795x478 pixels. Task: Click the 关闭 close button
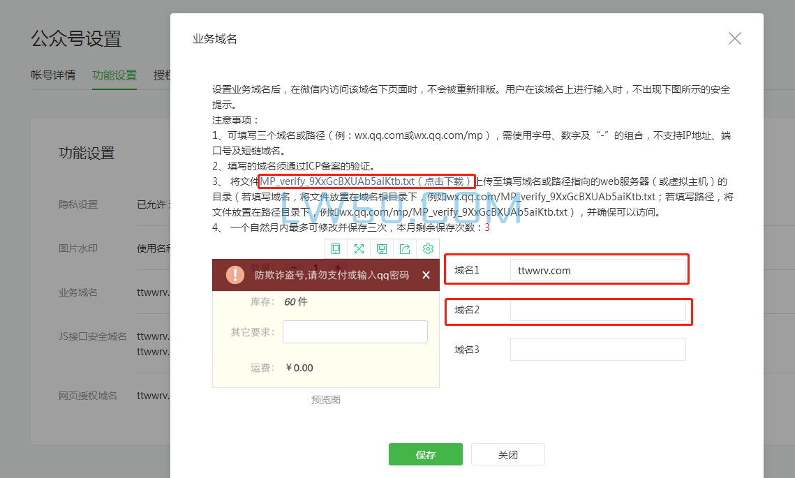point(507,454)
